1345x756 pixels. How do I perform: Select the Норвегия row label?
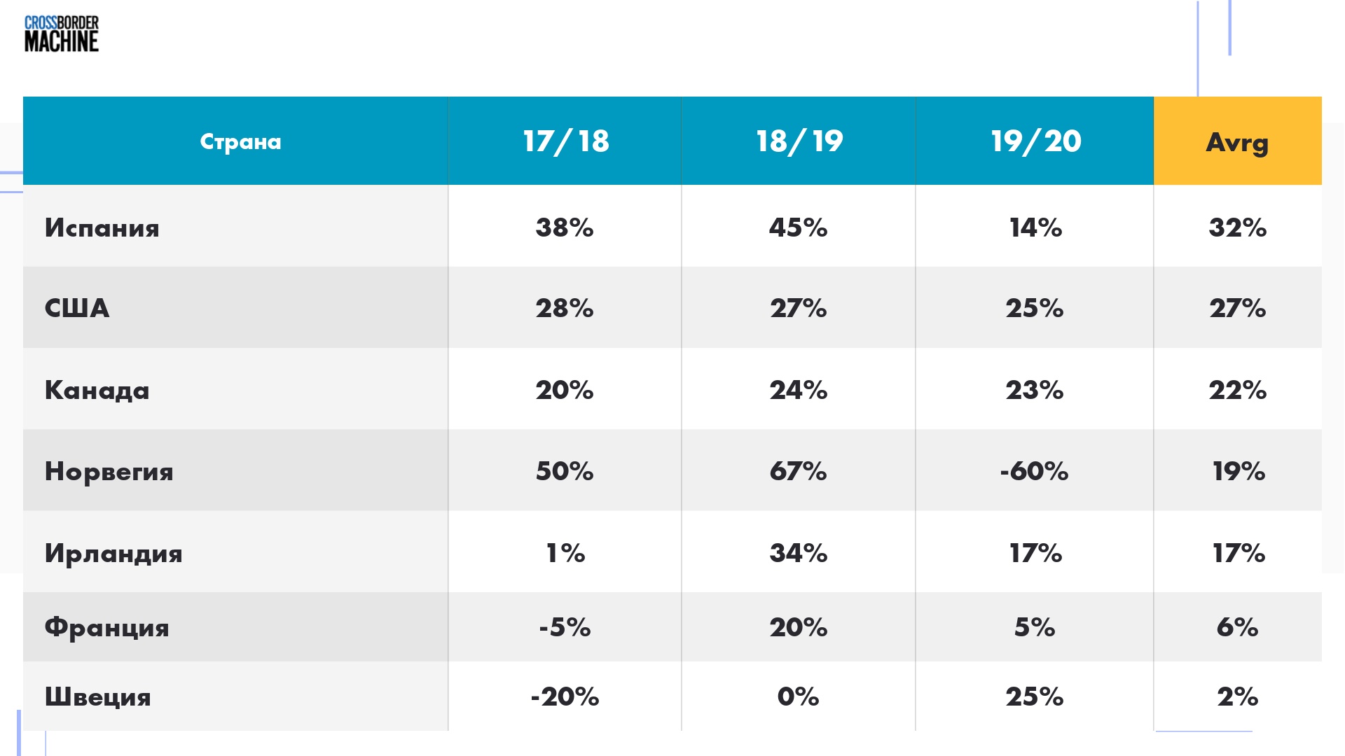(x=109, y=471)
